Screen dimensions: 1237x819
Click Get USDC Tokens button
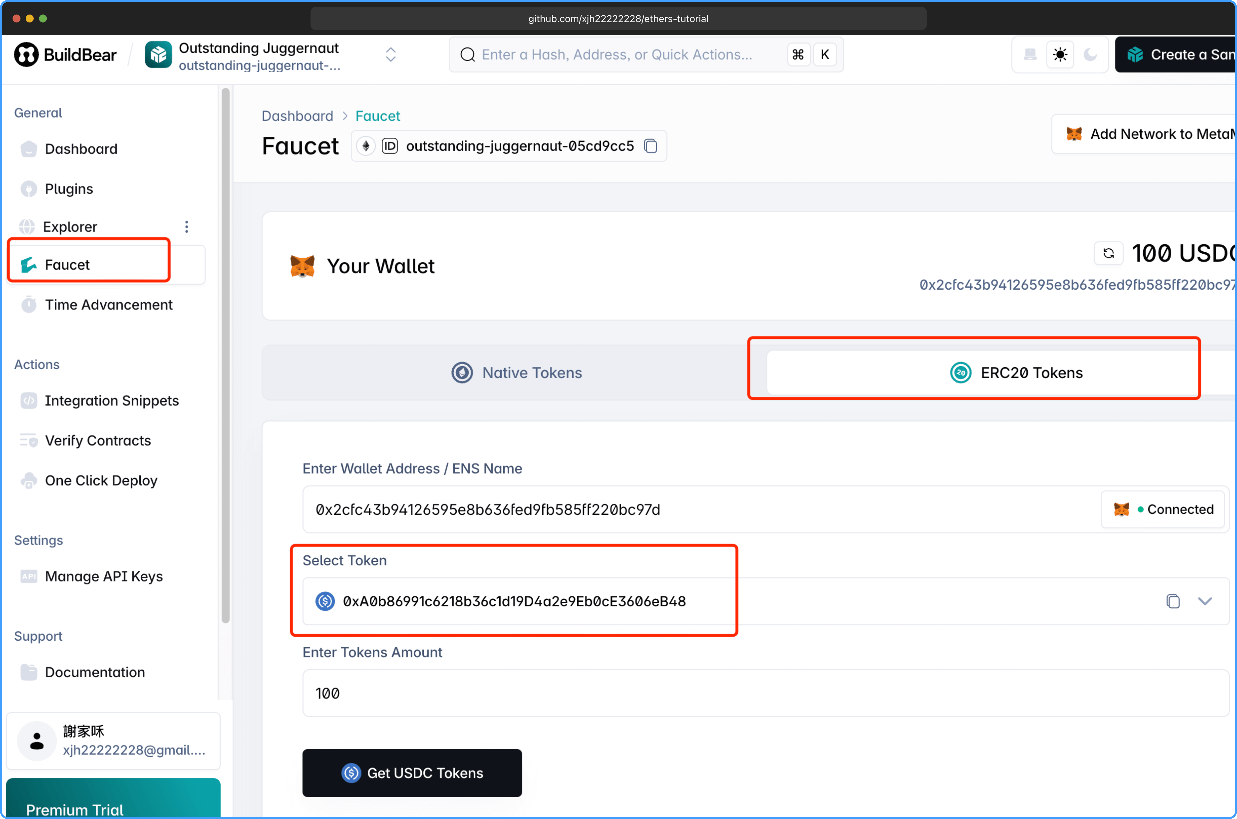412,773
